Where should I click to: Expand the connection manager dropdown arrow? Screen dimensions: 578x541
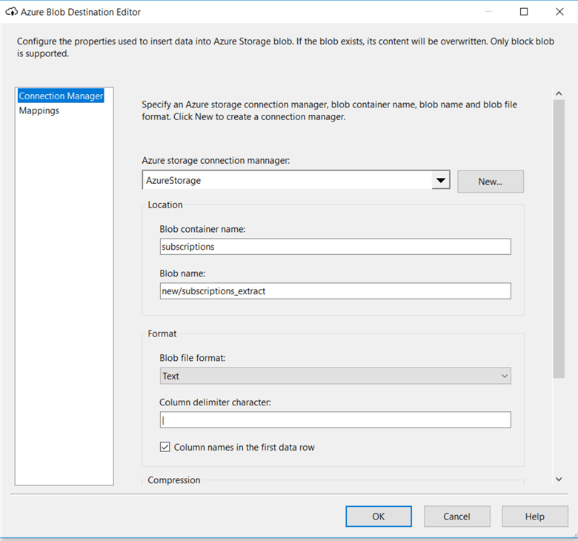point(441,180)
